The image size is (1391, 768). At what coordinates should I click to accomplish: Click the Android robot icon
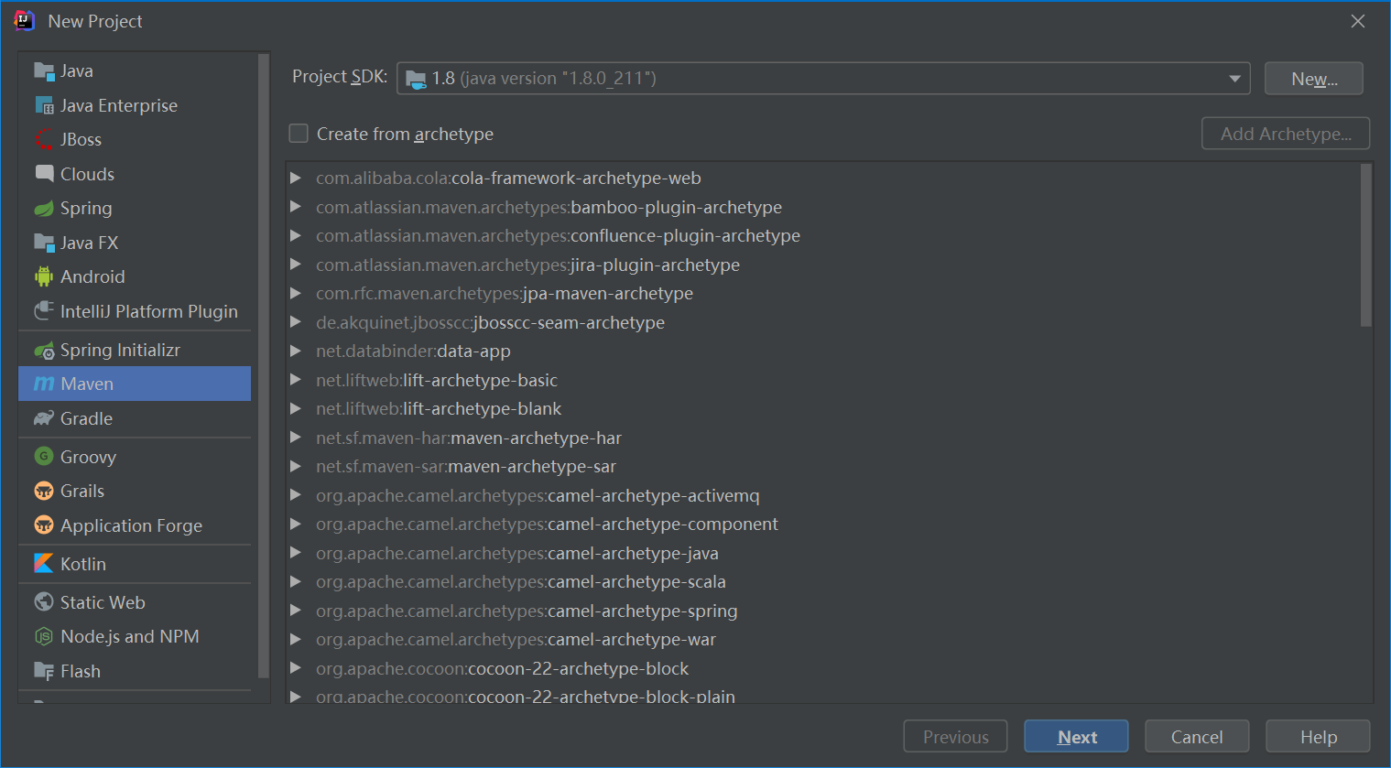[x=44, y=276]
